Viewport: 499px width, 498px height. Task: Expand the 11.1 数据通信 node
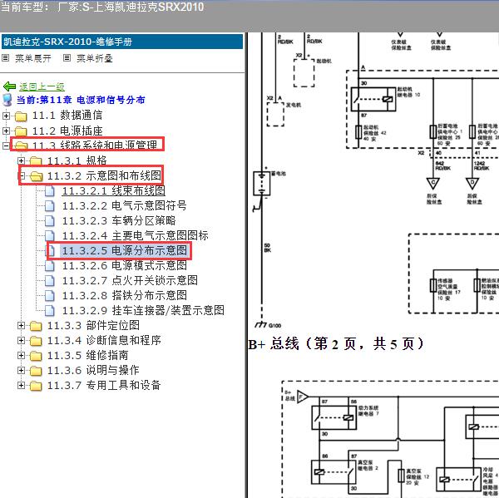tap(6, 116)
